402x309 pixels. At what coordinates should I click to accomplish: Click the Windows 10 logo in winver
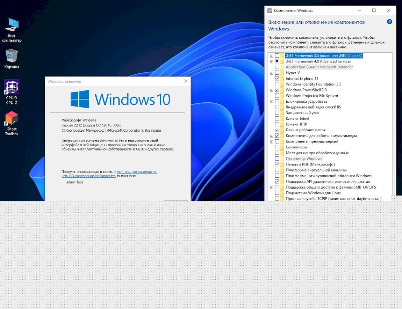(x=120, y=99)
